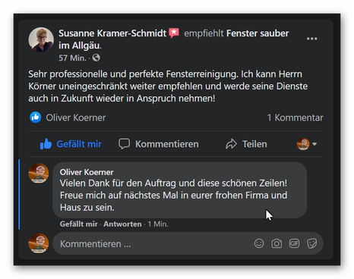Image resolution: width=354 pixels, height=279 pixels.
Task: Open Susanne Kramer-Schmidt's profile name link
Action: tap(112, 33)
